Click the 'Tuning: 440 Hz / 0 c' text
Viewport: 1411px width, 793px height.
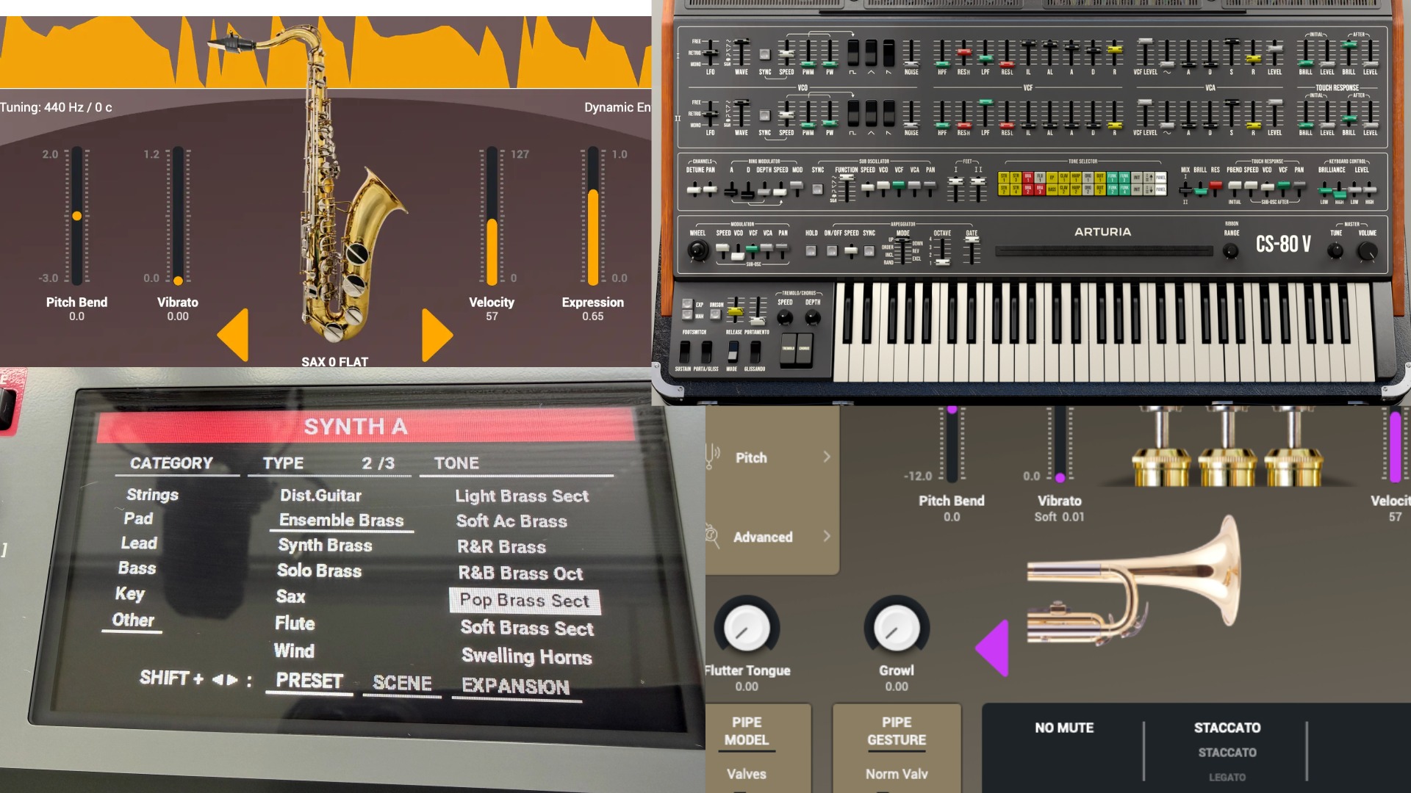(57, 107)
